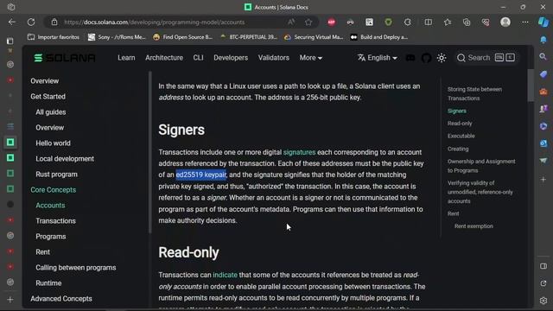Open Read Aloud icon in address bar

291,22
